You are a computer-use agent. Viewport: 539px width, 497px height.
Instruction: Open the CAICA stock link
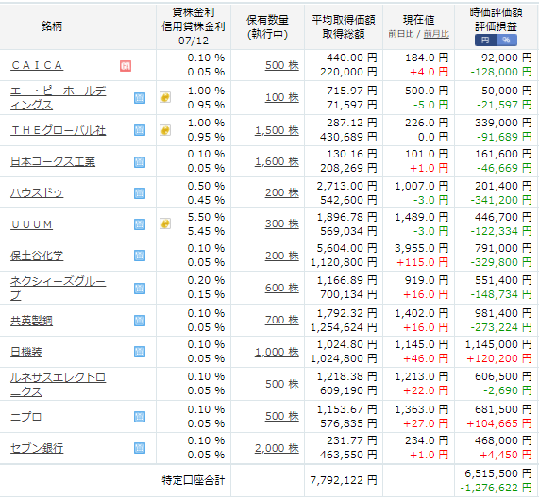point(37,65)
